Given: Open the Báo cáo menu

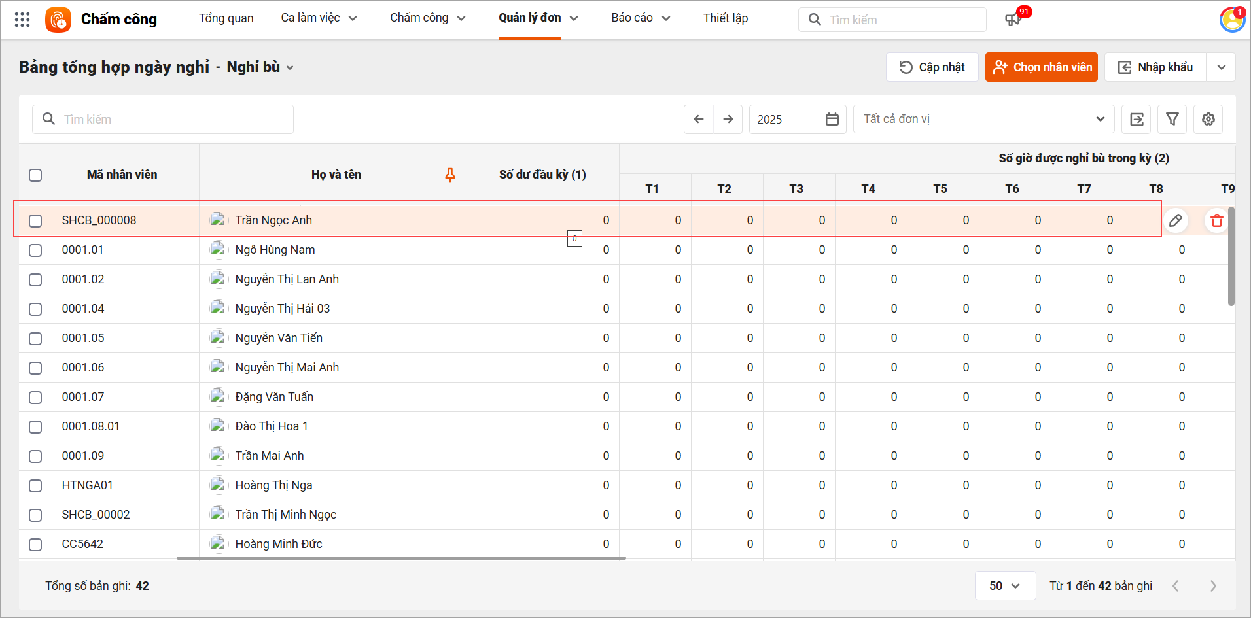Looking at the screenshot, I should (x=640, y=18).
